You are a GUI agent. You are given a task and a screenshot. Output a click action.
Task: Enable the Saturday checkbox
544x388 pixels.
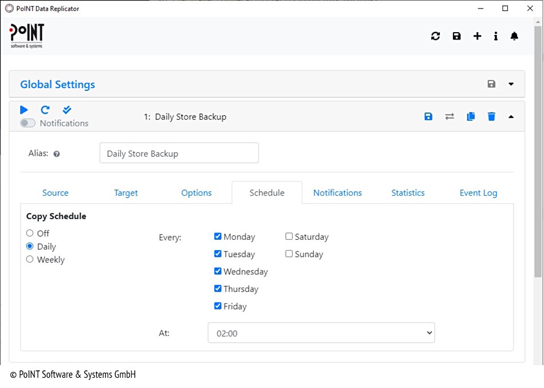coord(289,236)
